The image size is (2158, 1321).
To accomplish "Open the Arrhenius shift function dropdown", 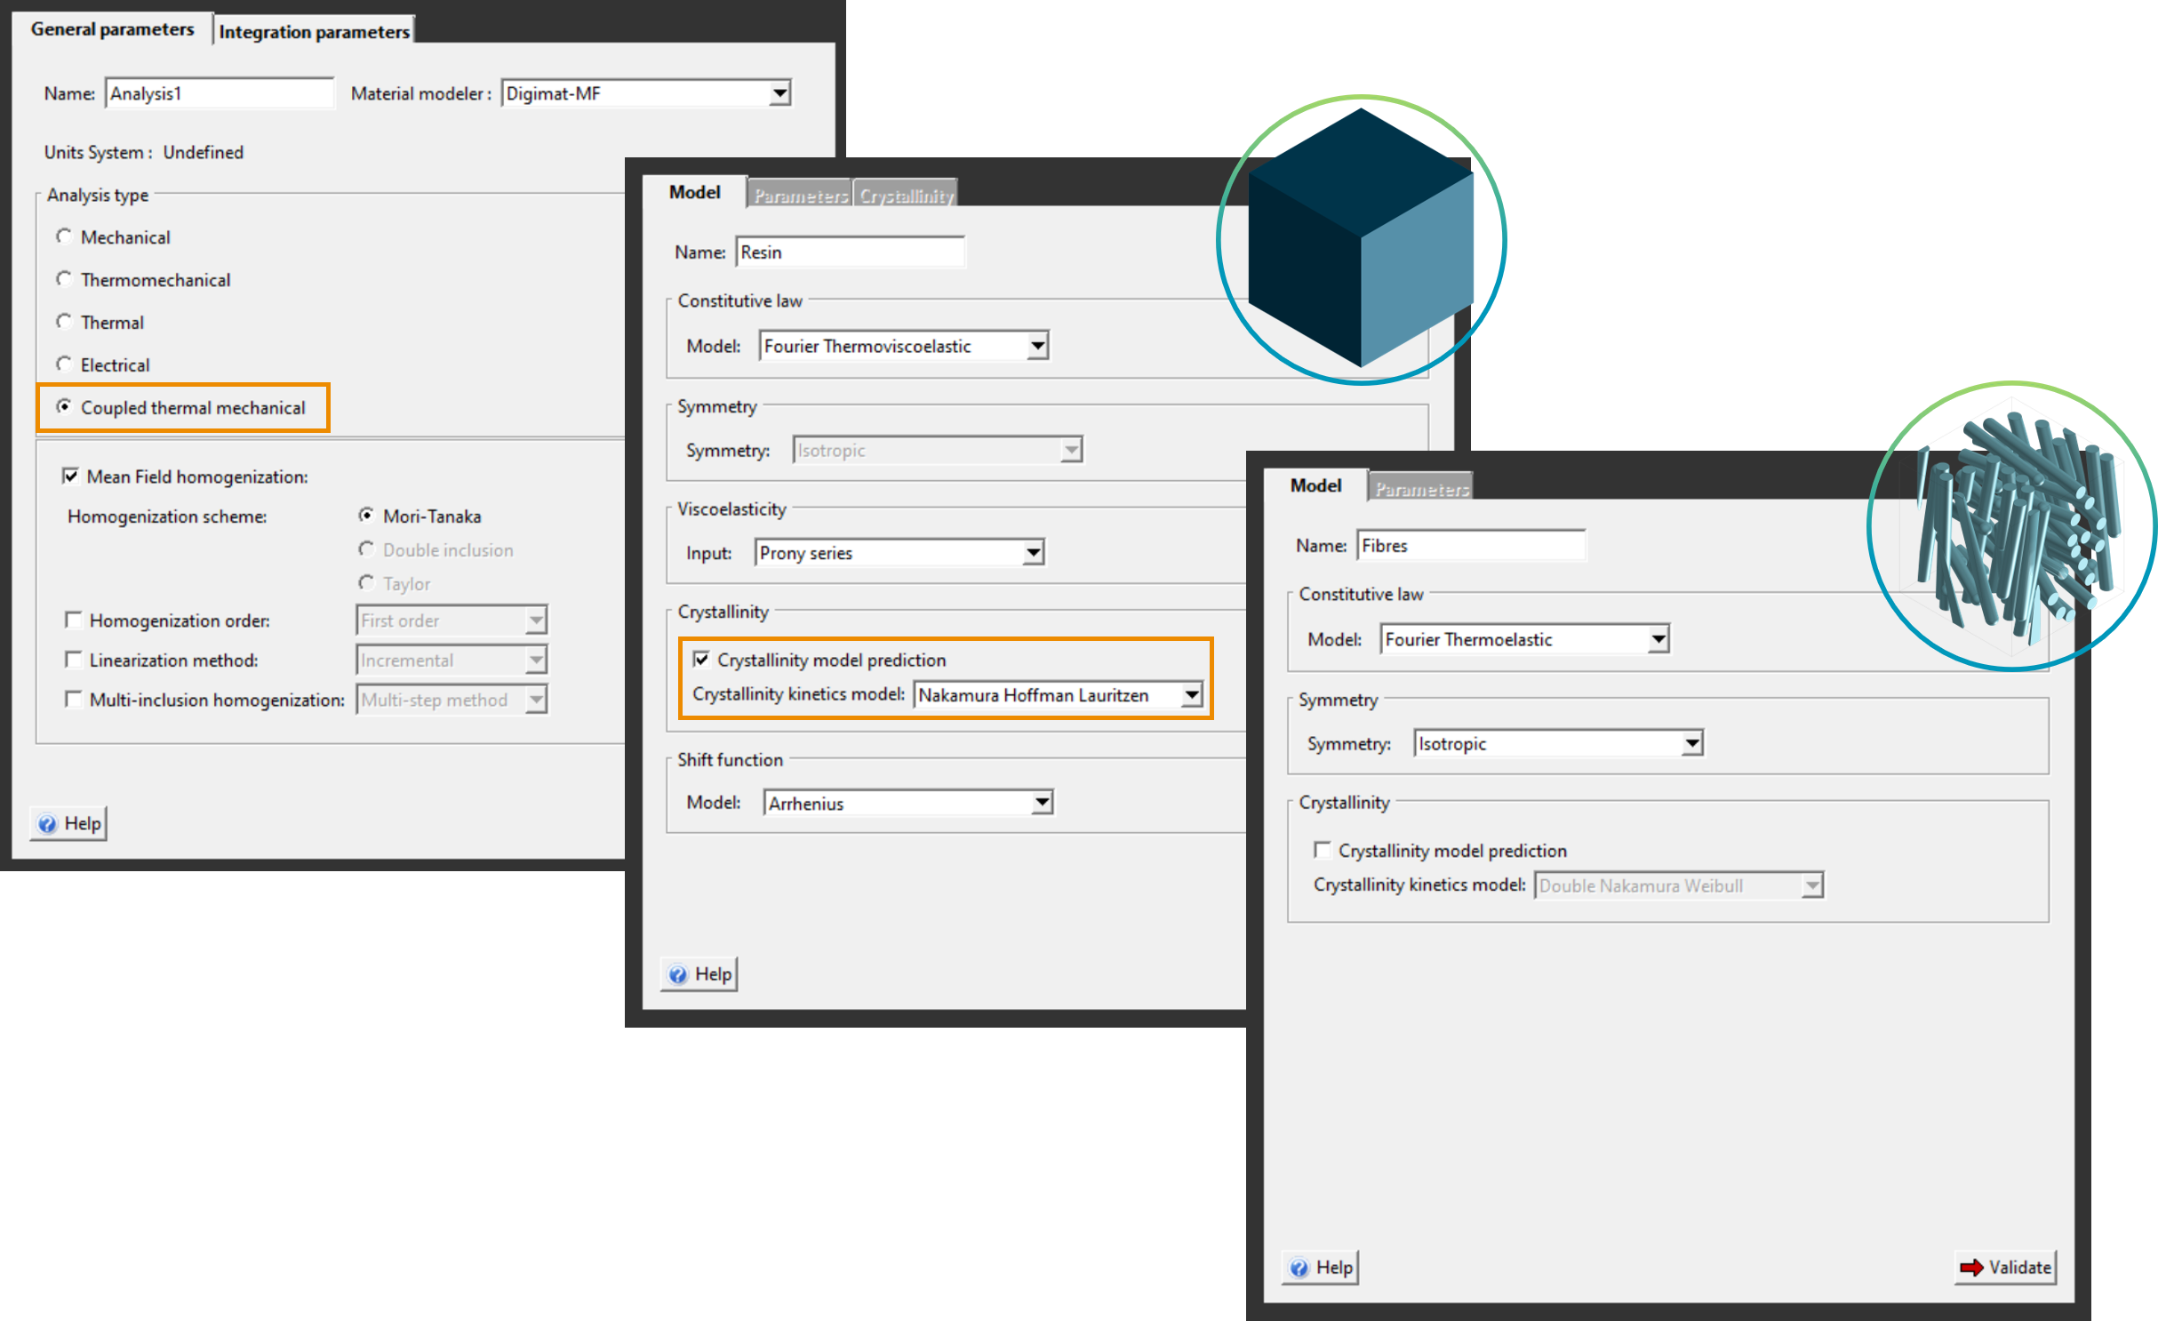I will tap(908, 804).
